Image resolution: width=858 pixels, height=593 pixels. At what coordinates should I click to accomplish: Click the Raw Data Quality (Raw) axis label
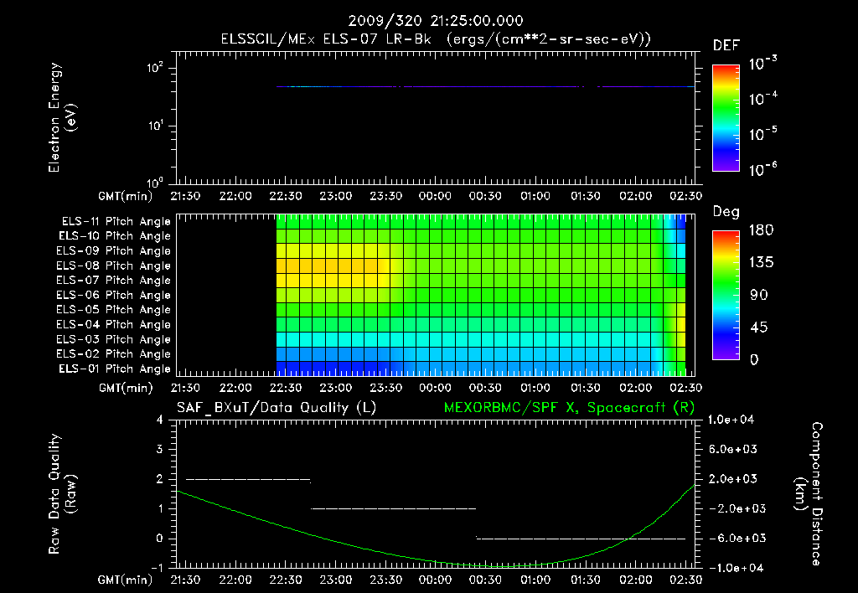click(62, 494)
